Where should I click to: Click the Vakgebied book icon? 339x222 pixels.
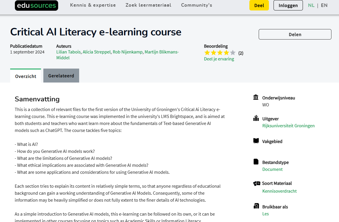(x=256, y=141)
